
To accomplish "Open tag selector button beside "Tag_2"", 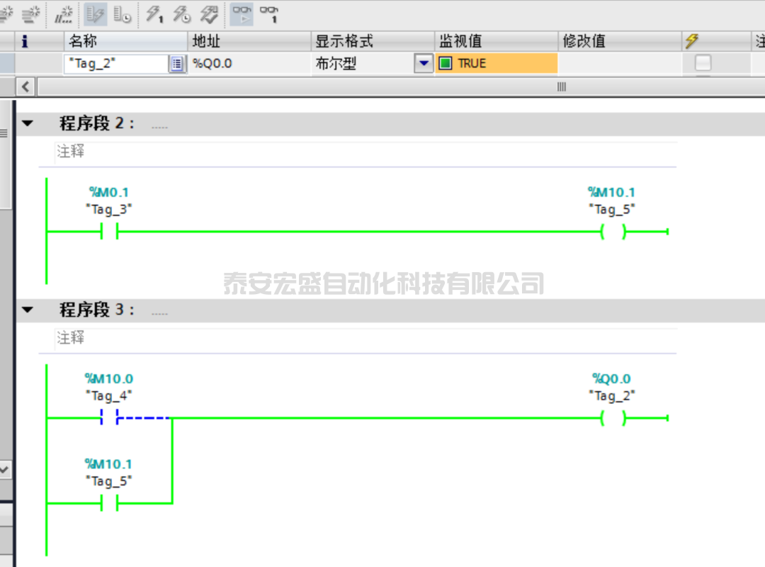I will [x=177, y=64].
